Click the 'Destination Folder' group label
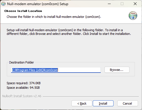The image size is (142, 110). pos(21,62)
